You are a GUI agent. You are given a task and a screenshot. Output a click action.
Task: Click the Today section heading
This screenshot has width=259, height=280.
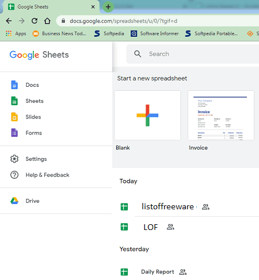128,181
